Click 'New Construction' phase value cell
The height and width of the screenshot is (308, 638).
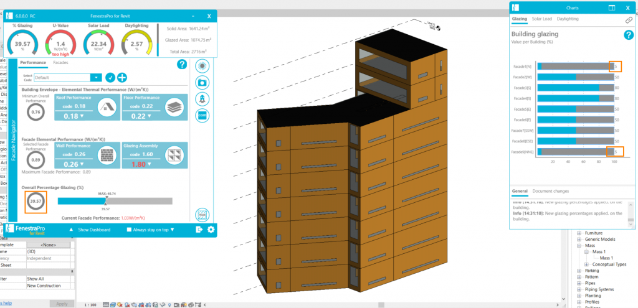tap(48, 286)
